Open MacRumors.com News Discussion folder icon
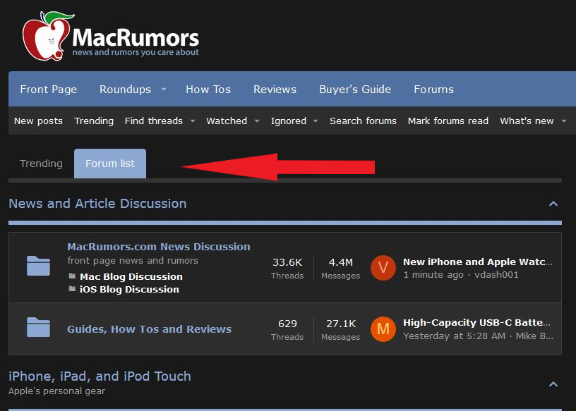 pyautogui.click(x=39, y=265)
